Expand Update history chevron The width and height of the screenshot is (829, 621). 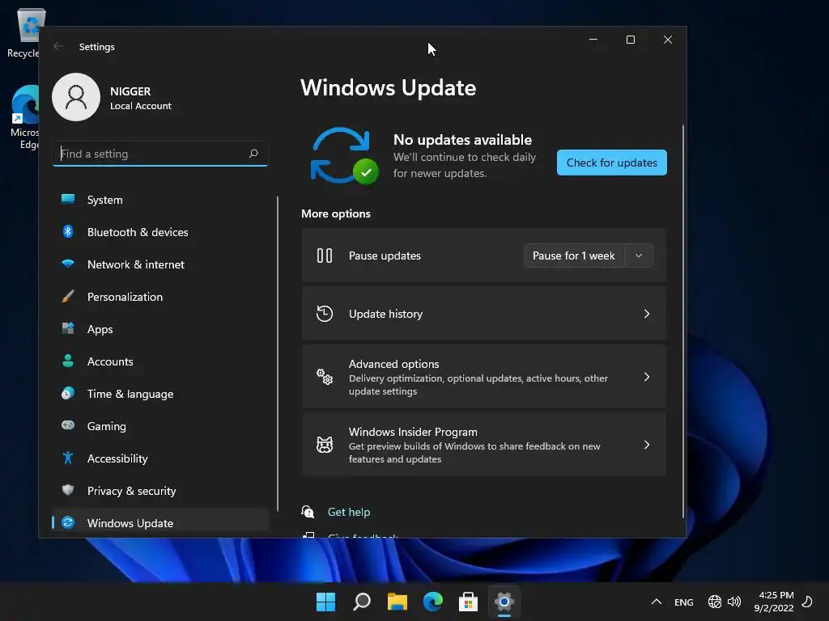coord(647,314)
